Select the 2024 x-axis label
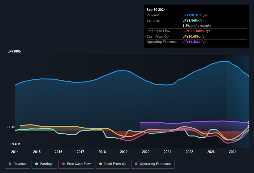The width and height of the screenshot is (254, 173). (233, 152)
